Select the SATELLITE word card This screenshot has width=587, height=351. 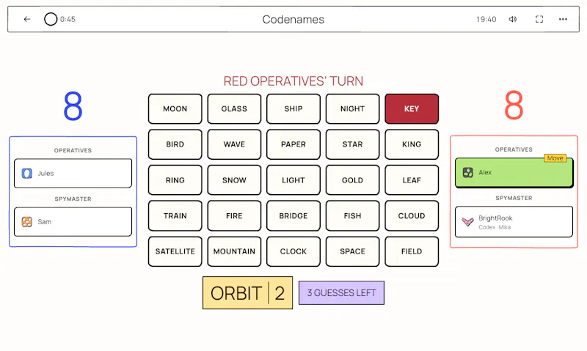click(175, 251)
